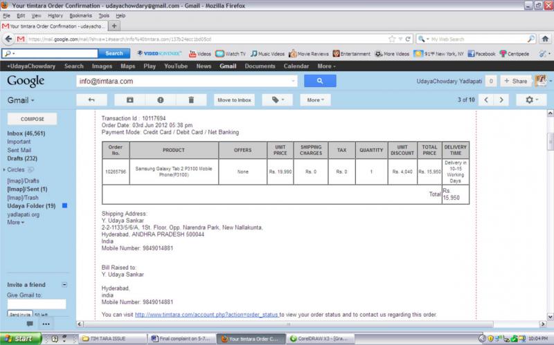
Task: Open the Gmail product dropdown
Action: point(21,100)
